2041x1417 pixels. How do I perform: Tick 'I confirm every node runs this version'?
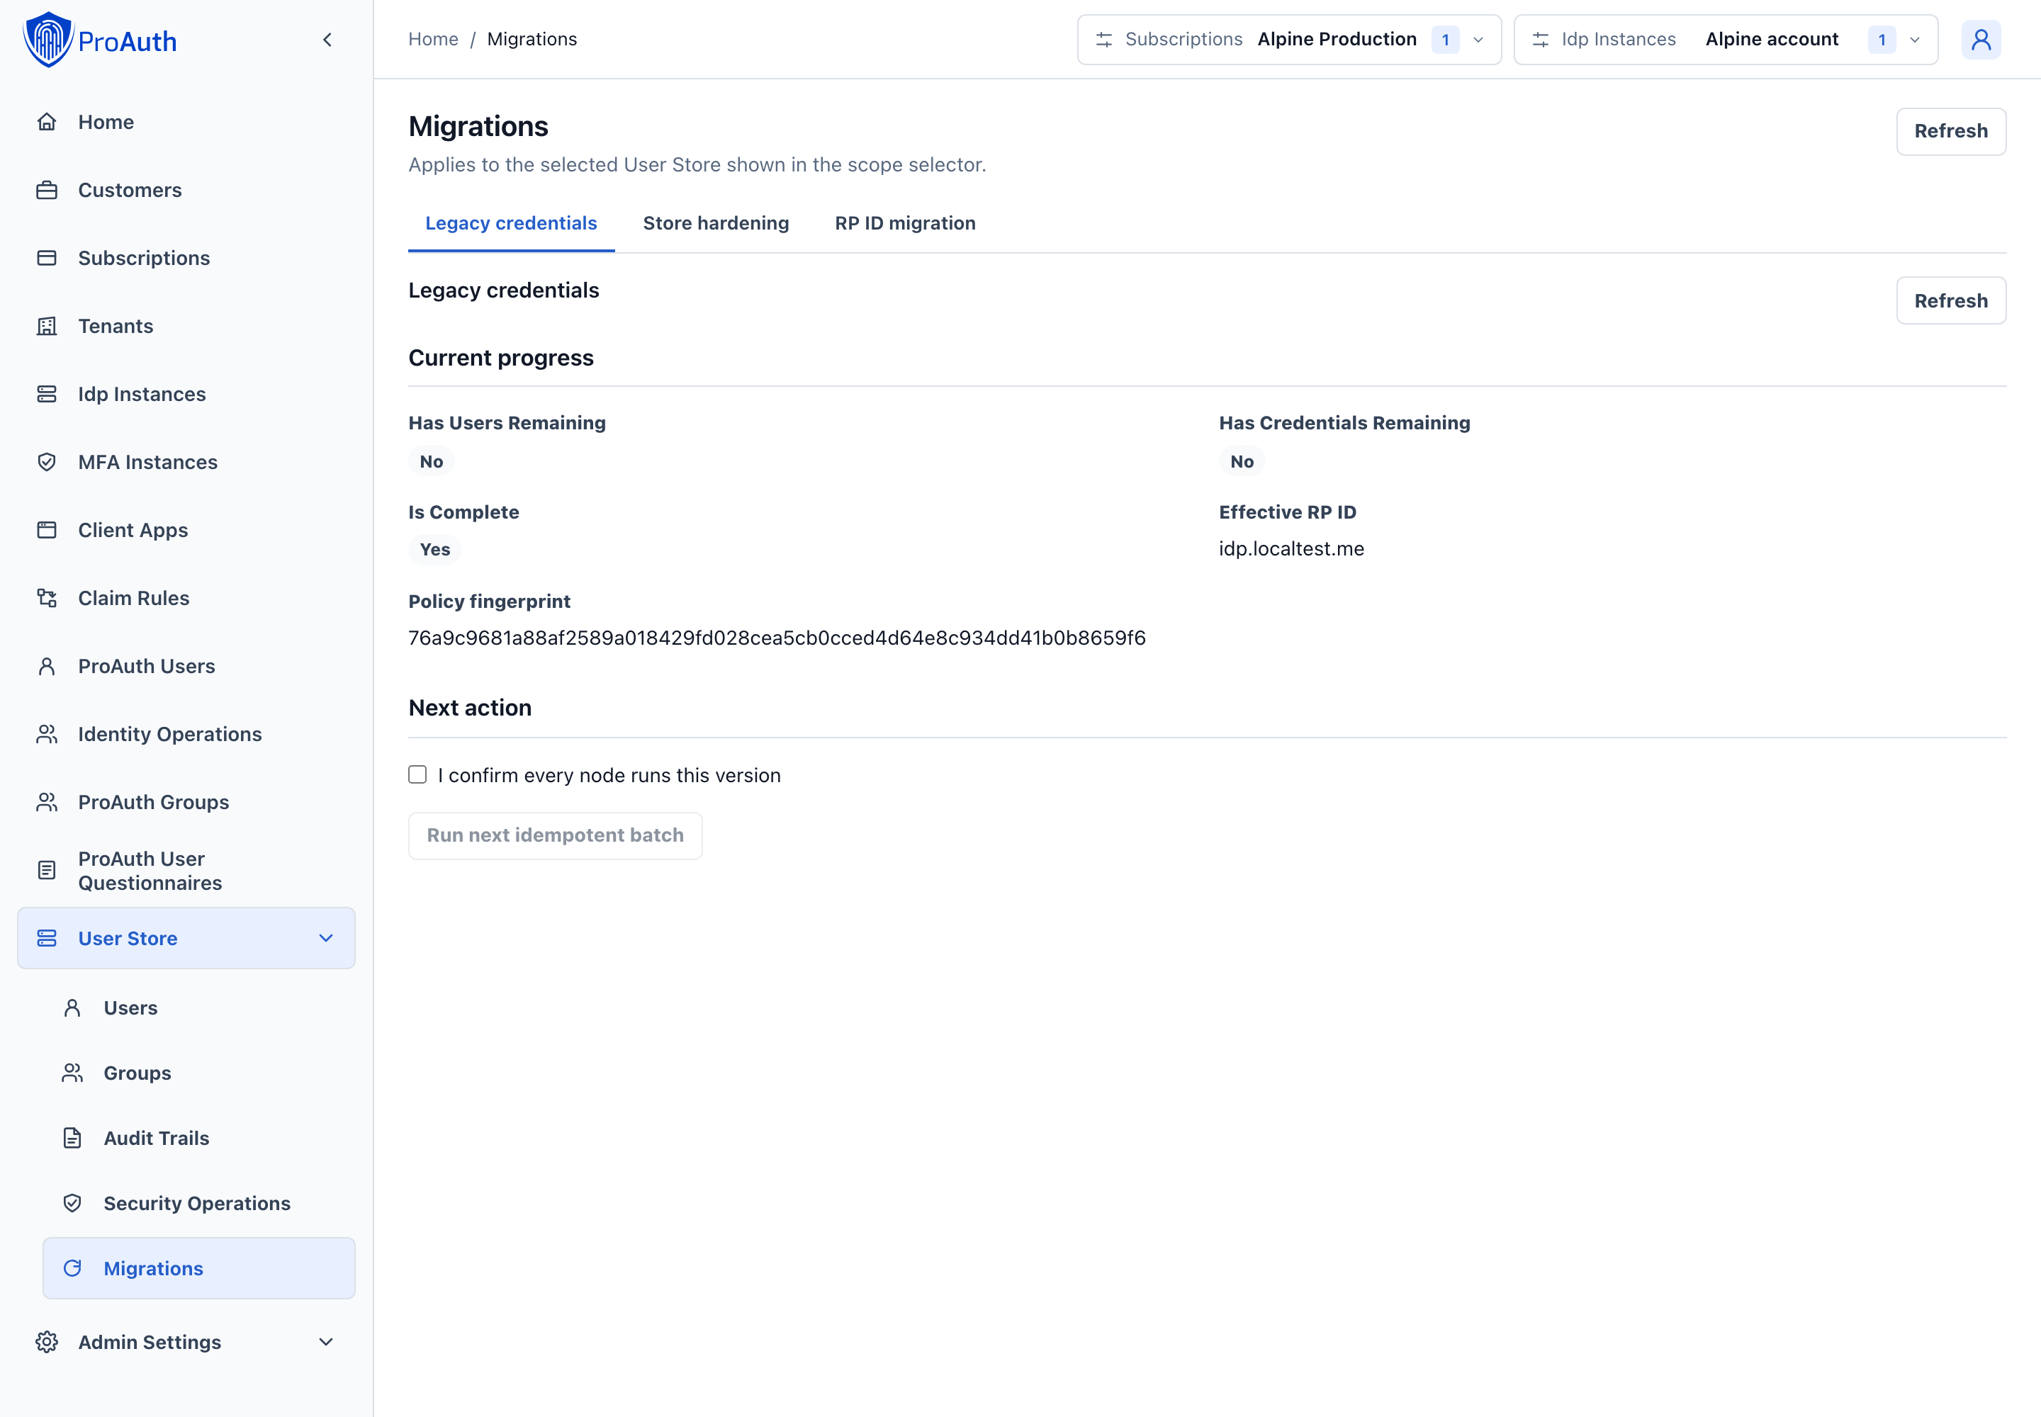tap(417, 775)
